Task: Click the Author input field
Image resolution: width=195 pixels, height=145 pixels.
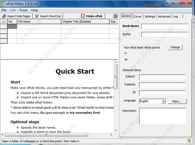Action: tap(165, 34)
